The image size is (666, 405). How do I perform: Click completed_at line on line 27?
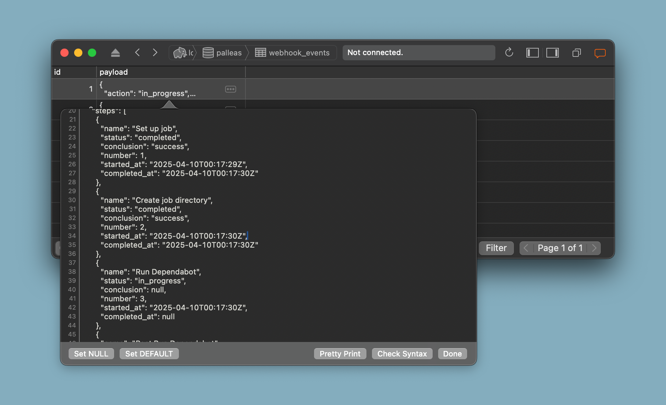179,173
